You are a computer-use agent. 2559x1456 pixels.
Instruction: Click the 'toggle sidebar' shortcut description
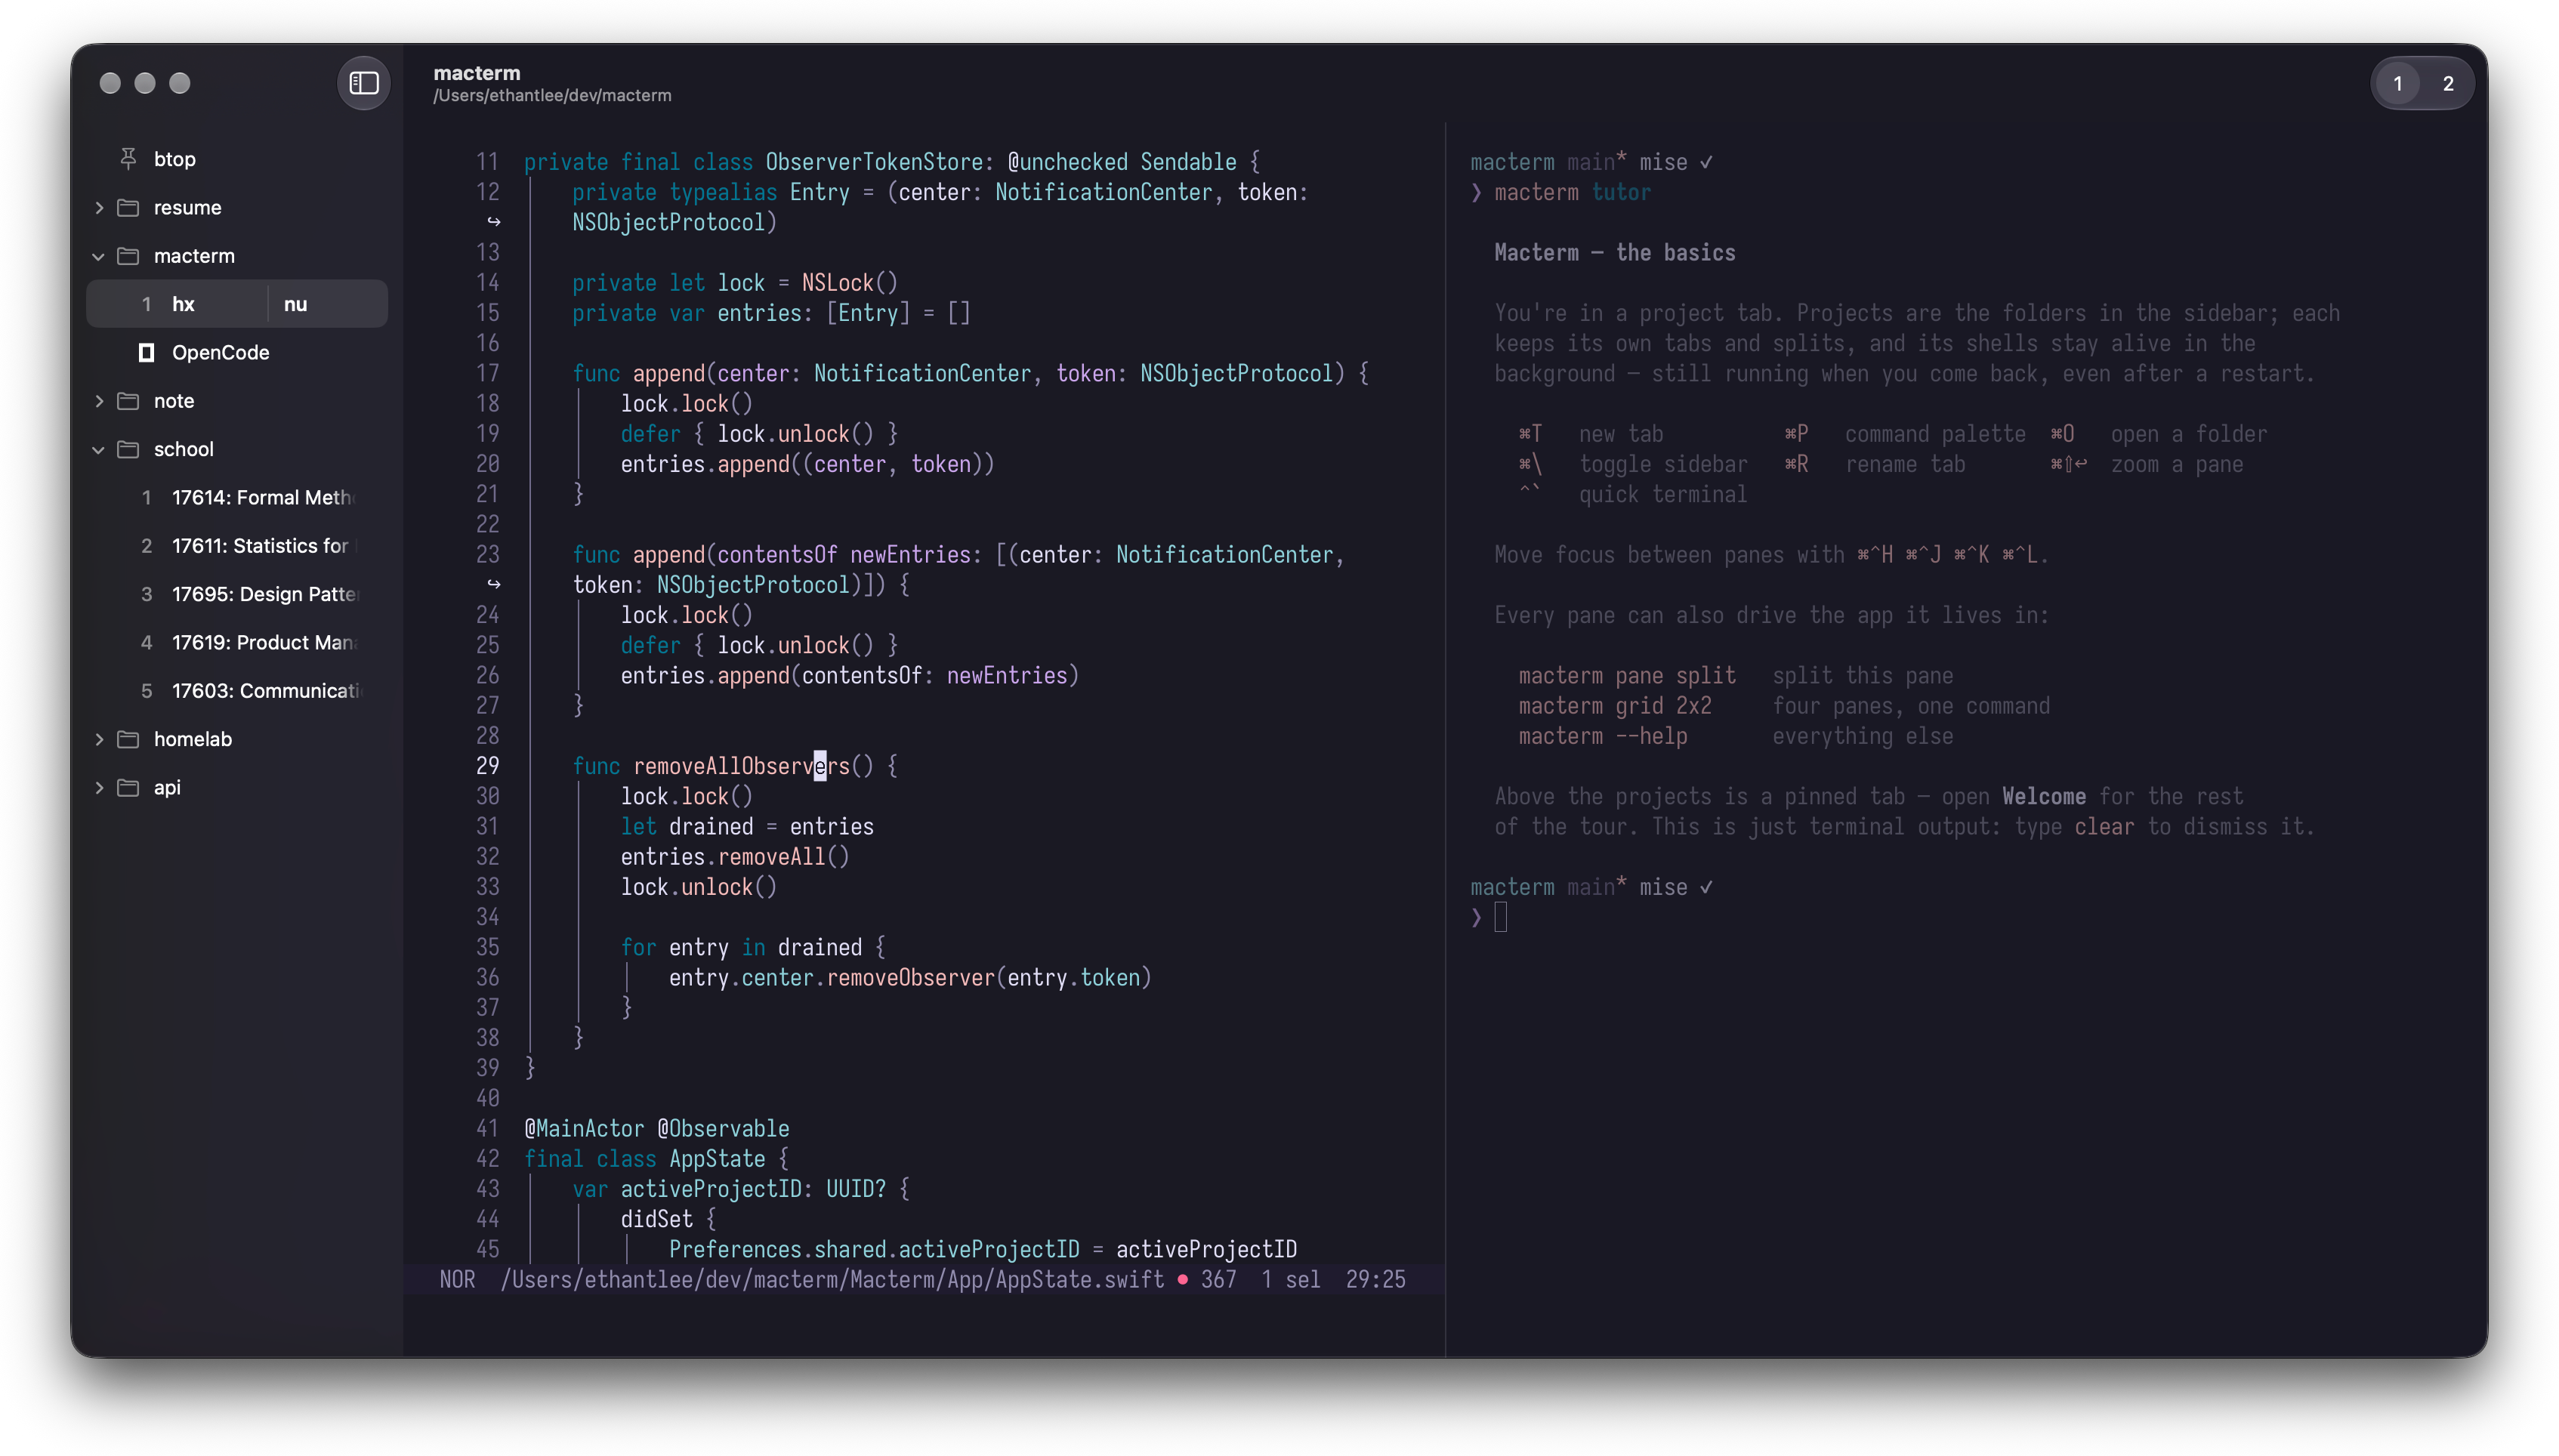tap(1663, 464)
